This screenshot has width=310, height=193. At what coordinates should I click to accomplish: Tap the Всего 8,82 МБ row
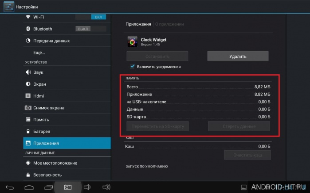[x=198, y=87]
